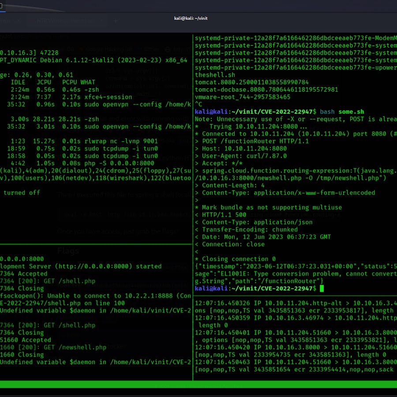The image size is (397, 397).
Task: Click the tcpdump line starting 12:07:16.450420
Action: click(296, 347)
